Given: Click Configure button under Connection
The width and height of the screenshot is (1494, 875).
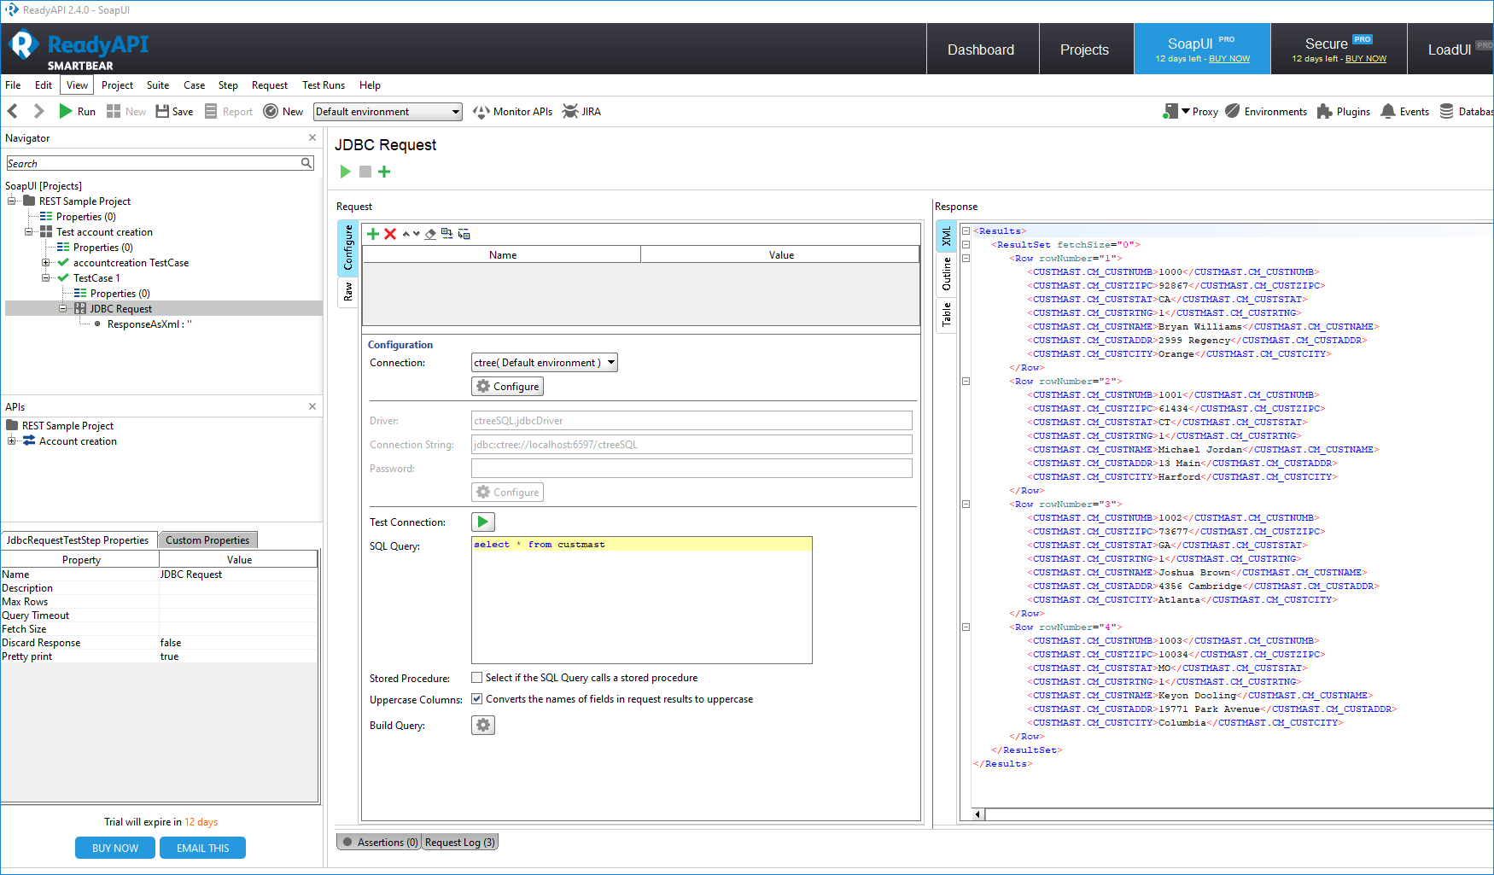Looking at the screenshot, I should [508, 387].
